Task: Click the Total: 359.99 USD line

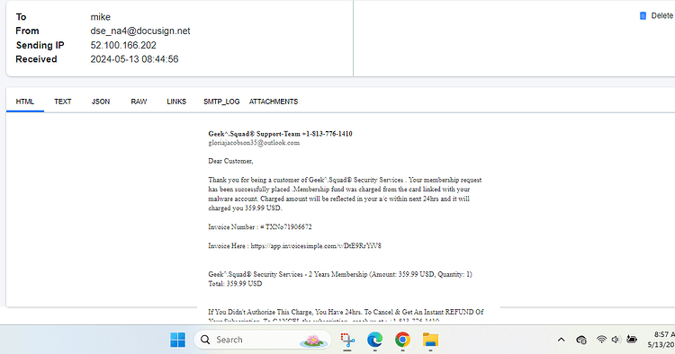Action: click(x=235, y=284)
